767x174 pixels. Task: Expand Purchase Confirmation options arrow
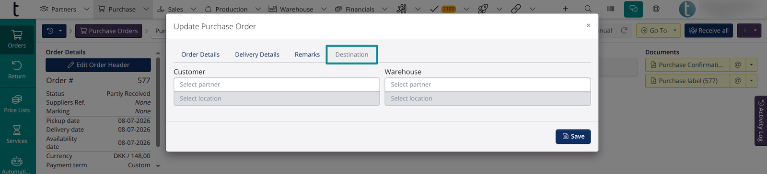(752, 65)
